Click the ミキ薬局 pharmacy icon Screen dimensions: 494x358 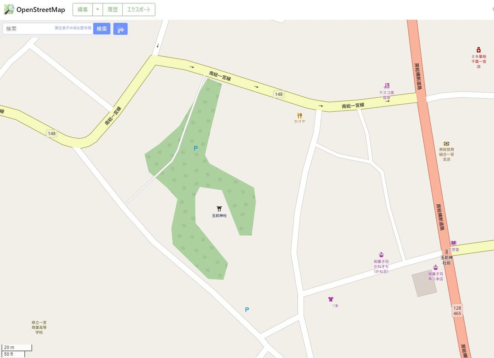(479, 50)
